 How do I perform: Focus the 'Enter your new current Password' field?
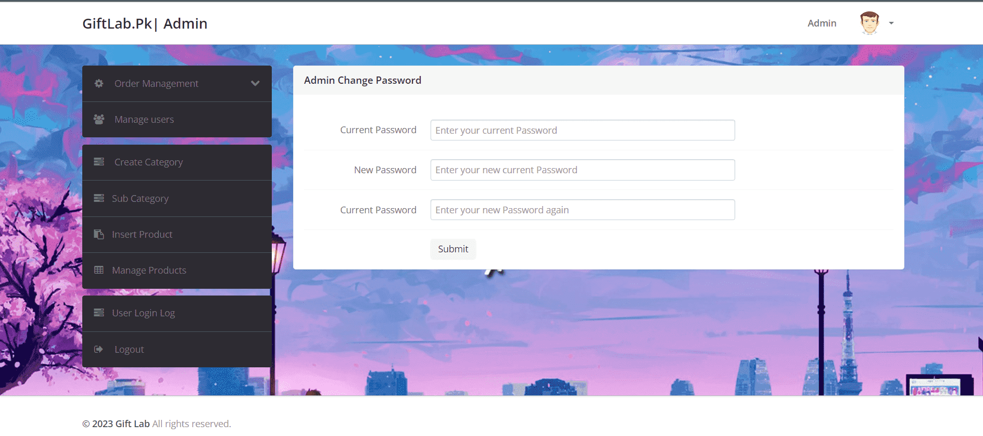(x=583, y=170)
